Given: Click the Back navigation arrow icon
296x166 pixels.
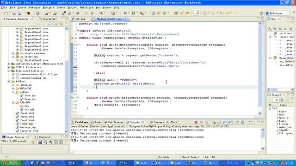Looking at the screenshot, I should point(227,13).
